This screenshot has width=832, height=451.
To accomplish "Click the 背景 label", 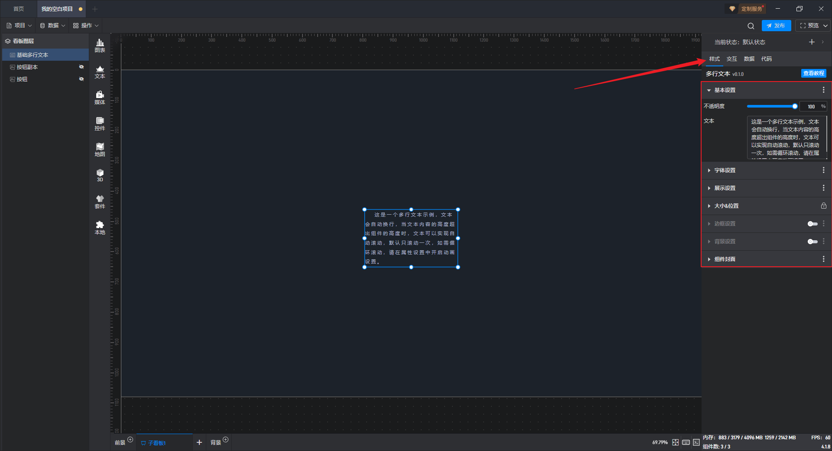I will click(x=216, y=443).
